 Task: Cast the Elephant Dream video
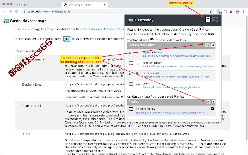[131, 63]
